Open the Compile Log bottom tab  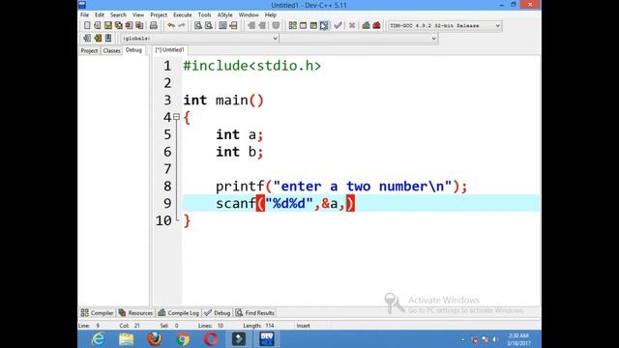178,313
